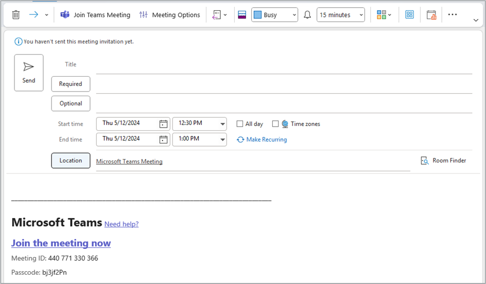486x284 pixels.
Task: Expand the ribbon with the chevron
Action: 476,21
